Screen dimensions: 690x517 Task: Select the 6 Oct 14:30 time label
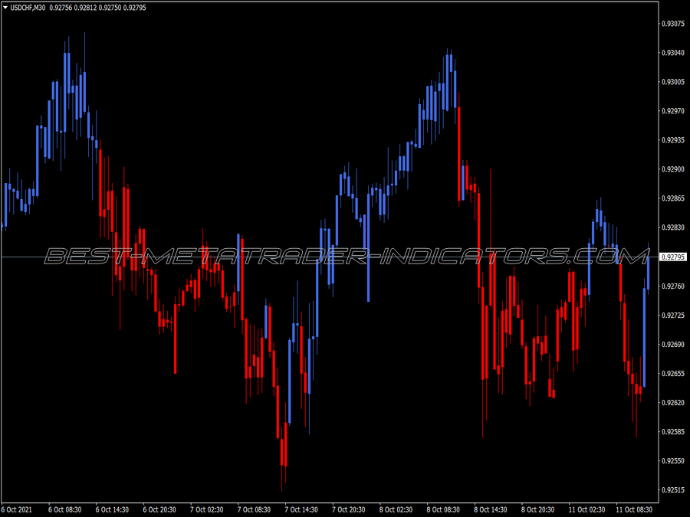tap(112, 509)
